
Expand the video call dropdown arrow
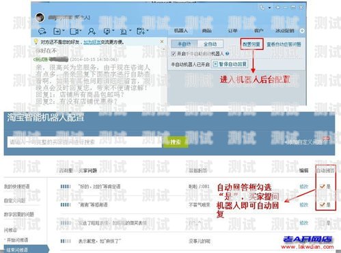click(81, 30)
